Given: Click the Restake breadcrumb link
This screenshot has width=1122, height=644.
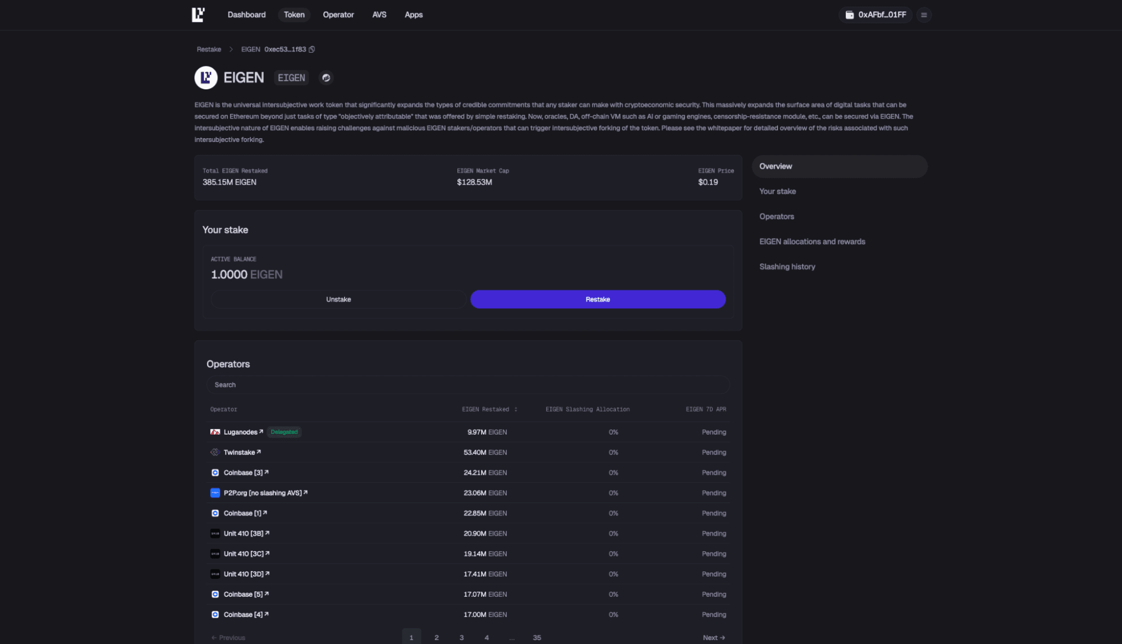Looking at the screenshot, I should coord(209,49).
